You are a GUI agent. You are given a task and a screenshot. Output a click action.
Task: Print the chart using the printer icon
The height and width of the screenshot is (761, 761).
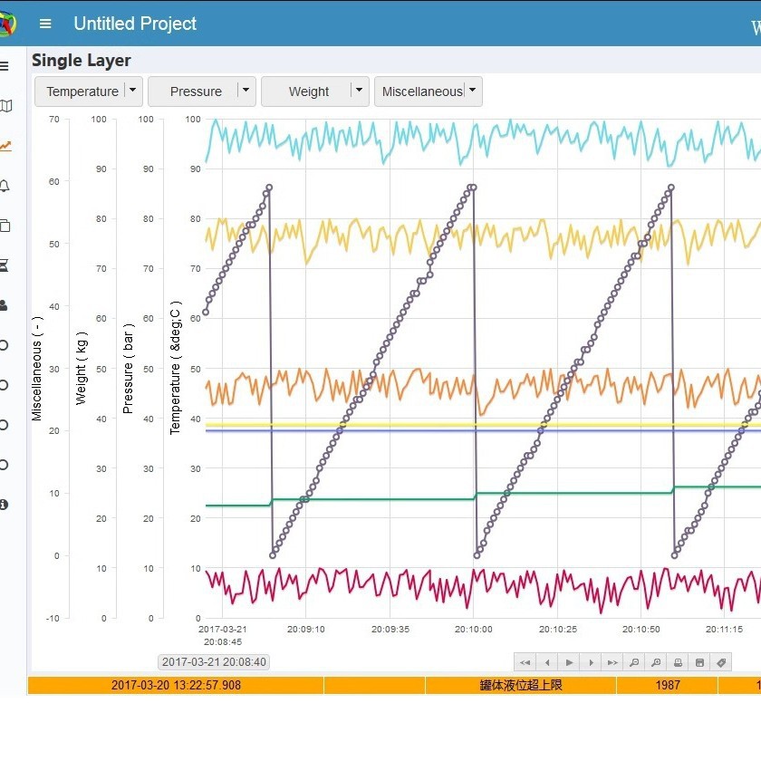point(678,662)
